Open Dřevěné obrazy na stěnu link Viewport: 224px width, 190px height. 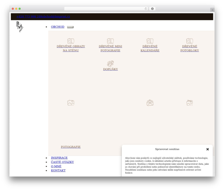coord(71,49)
